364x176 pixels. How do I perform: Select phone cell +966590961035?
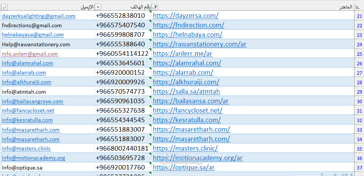(x=123, y=101)
